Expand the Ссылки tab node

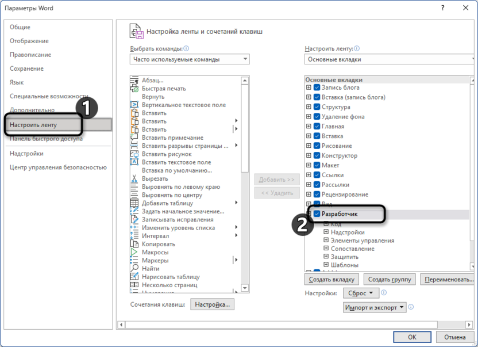pyautogui.click(x=309, y=175)
